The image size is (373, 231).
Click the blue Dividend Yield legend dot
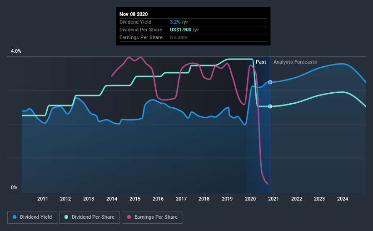tap(15, 217)
